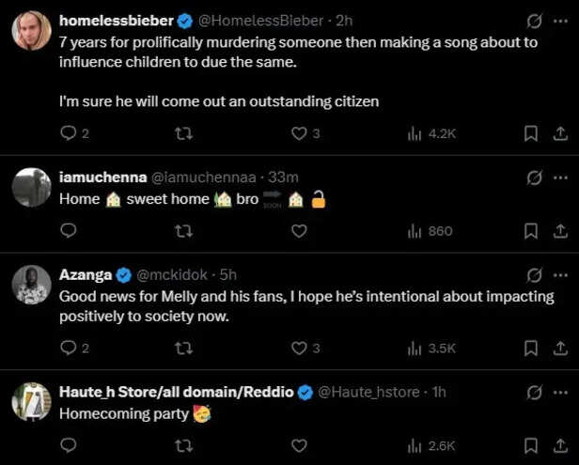Open more options on Haute_h Store's tweet
The height and width of the screenshot is (465, 579).
[x=561, y=392]
